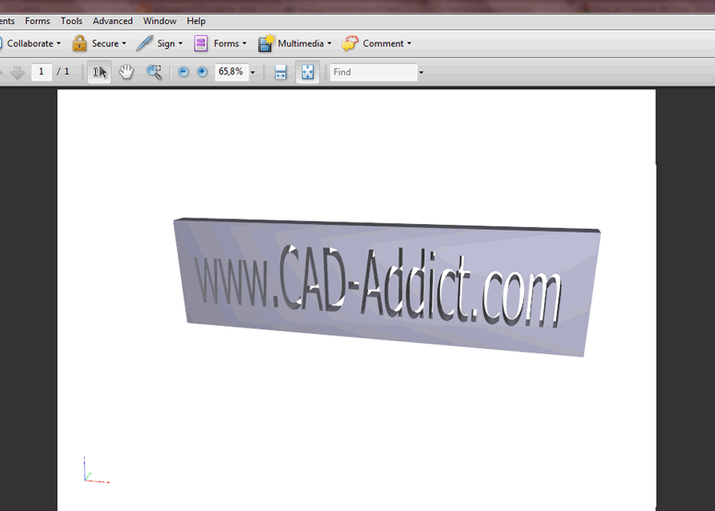Open the Advanced menu
The image size is (715, 511).
113,21
